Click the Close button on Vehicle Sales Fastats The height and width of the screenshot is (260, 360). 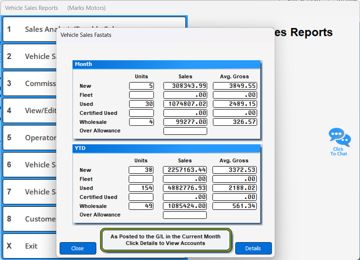78,248
